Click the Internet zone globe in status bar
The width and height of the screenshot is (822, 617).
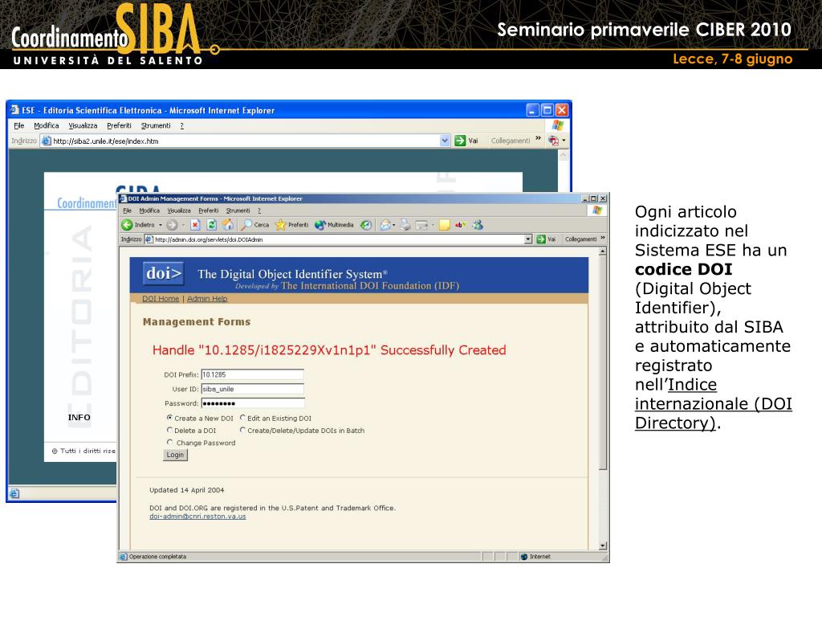click(x=523, y=557)
